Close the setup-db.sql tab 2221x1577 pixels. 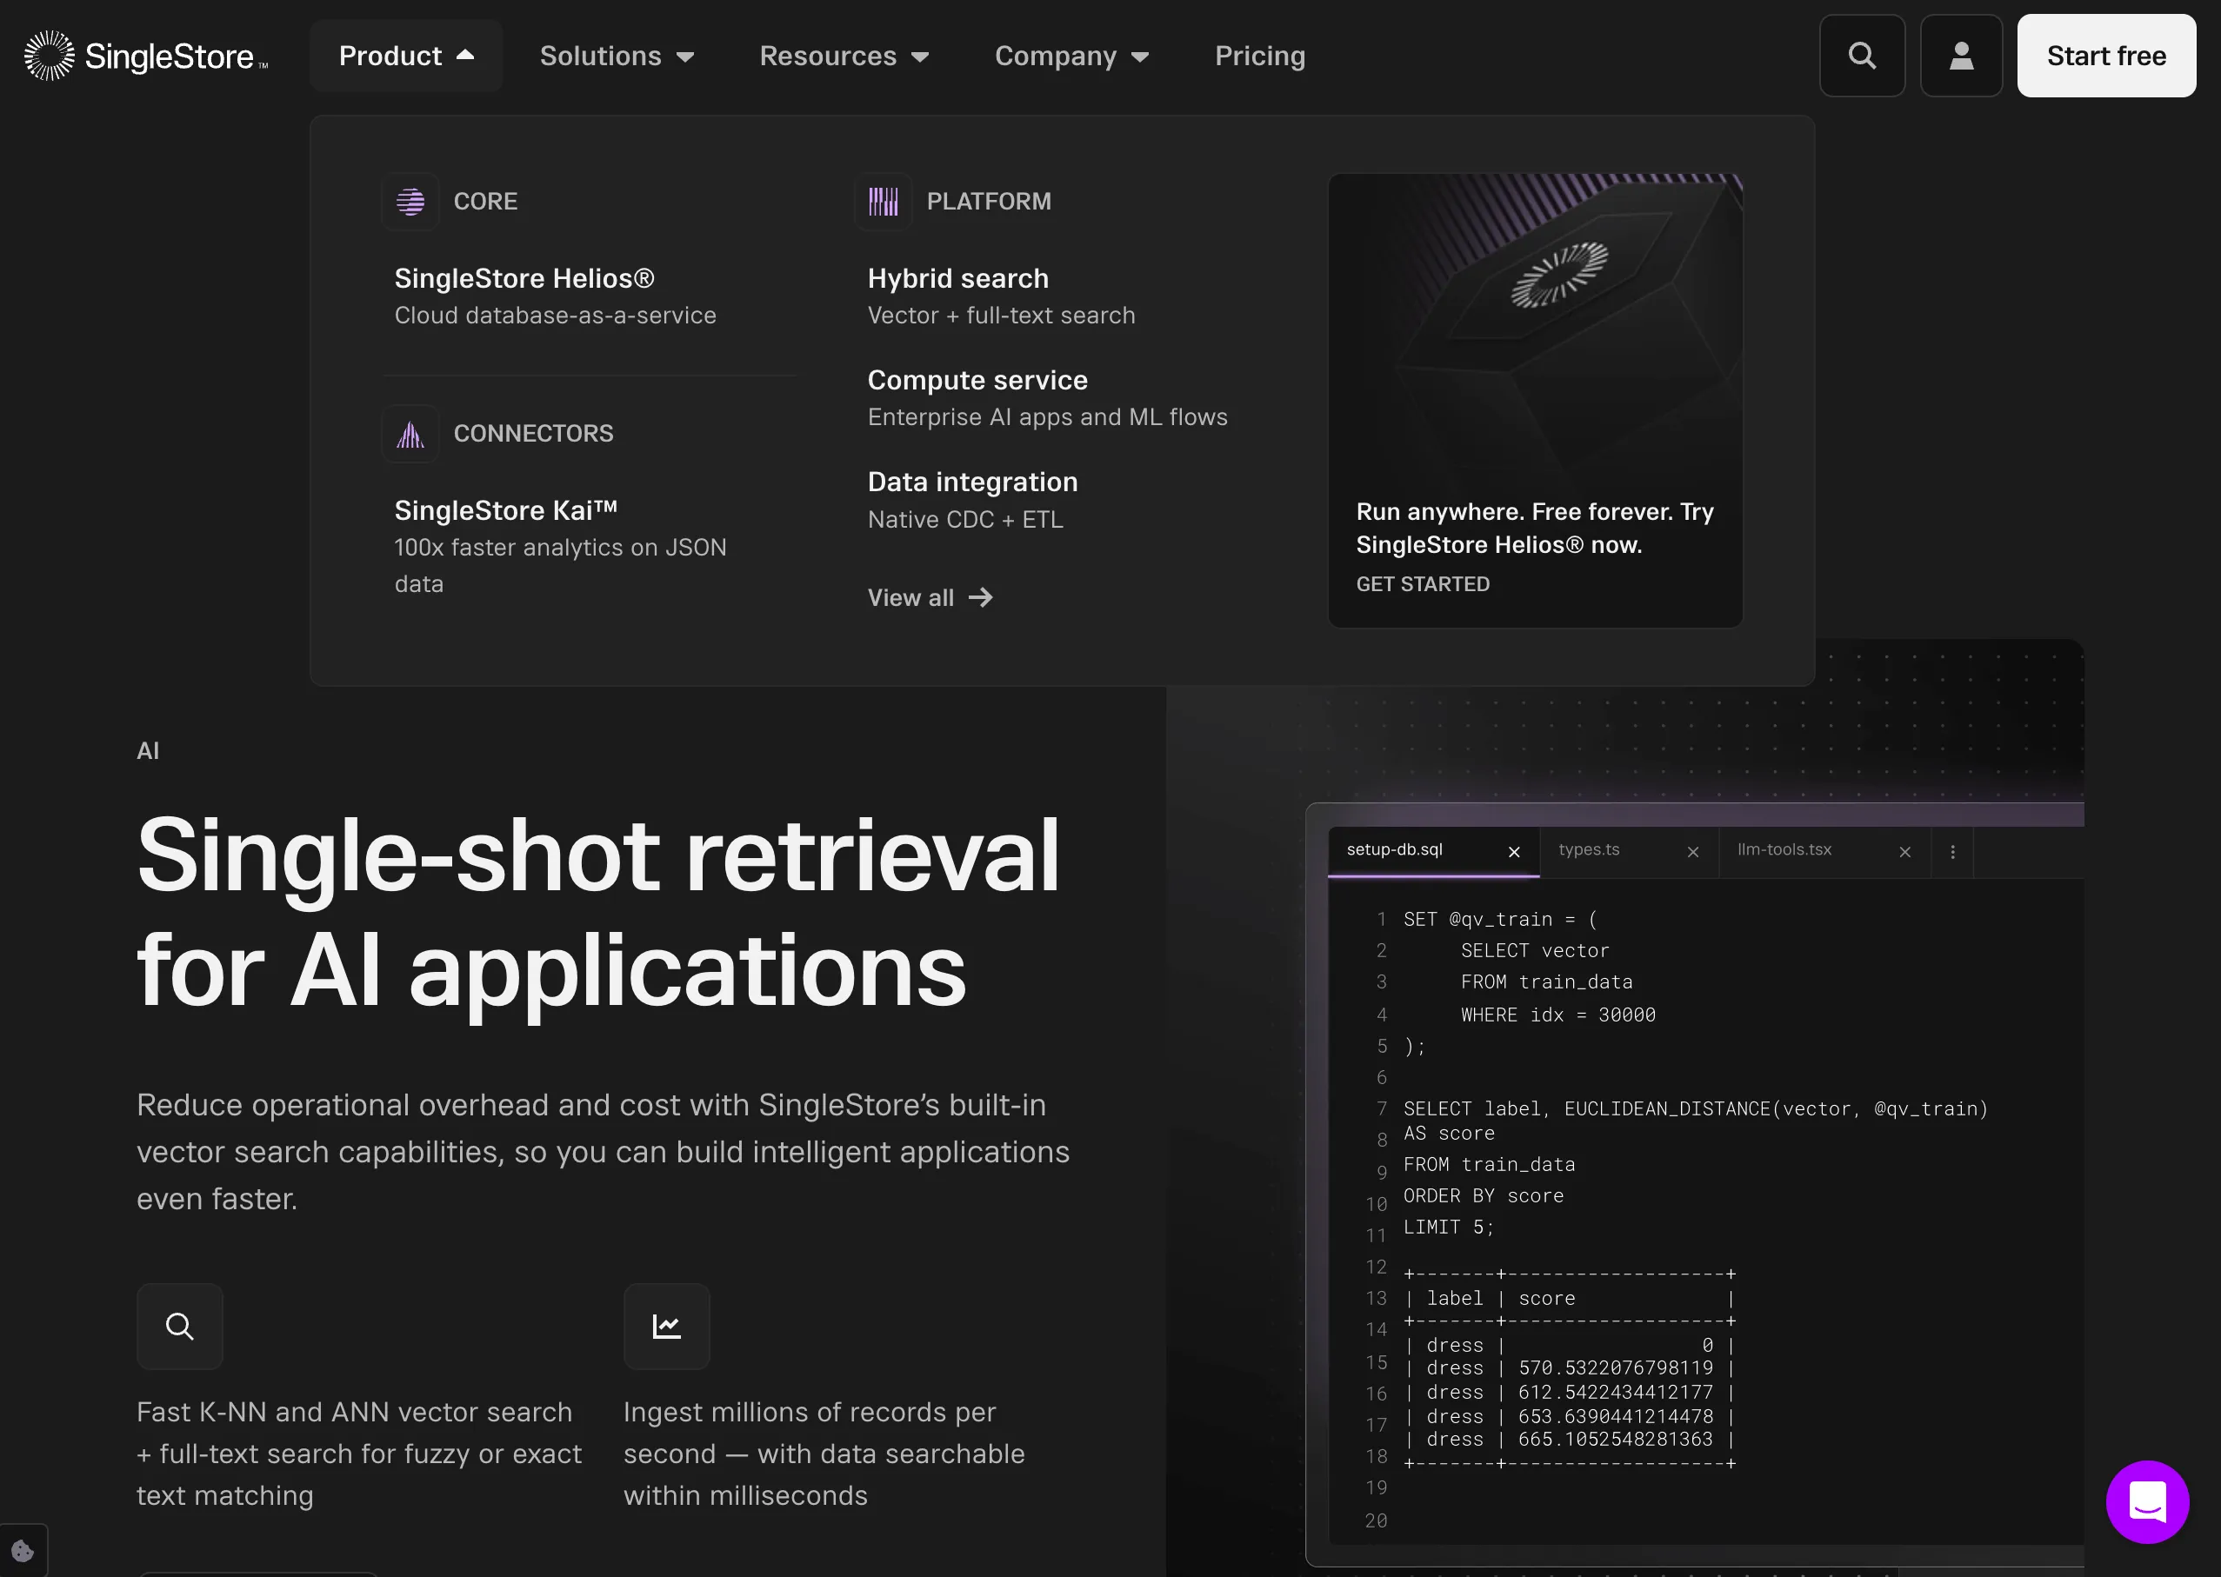click(1514, 852)
